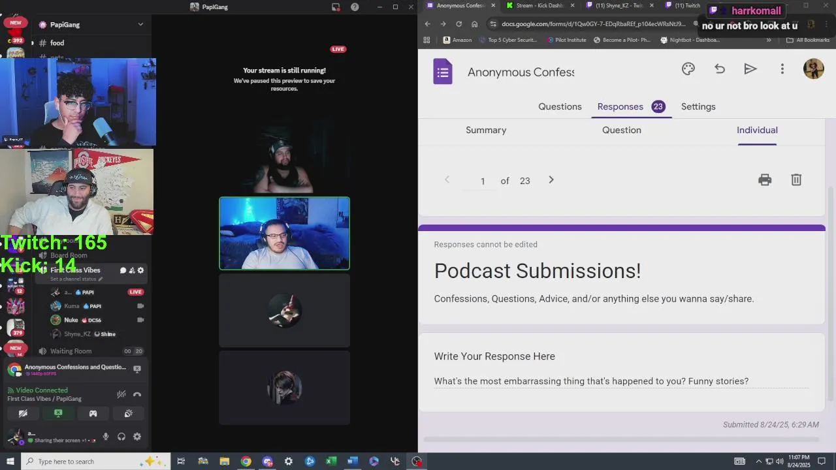Open the Pilot Institute bookmark
This screenshot has width=836, height=470.
click(566, 40)
